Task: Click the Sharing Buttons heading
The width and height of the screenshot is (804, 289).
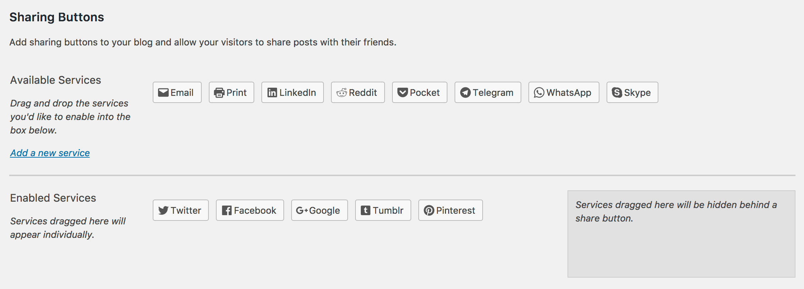Action: pyautogui.click(x=57, y=16)
